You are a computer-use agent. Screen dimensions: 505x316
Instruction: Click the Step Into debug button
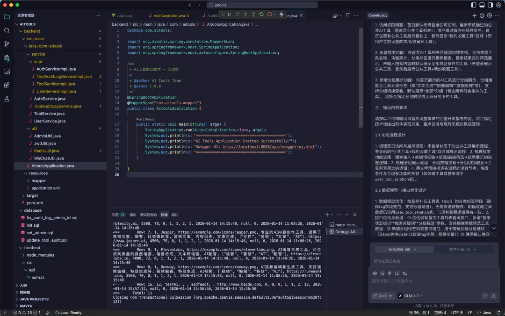pyautogui.click(x=245, y=14)
